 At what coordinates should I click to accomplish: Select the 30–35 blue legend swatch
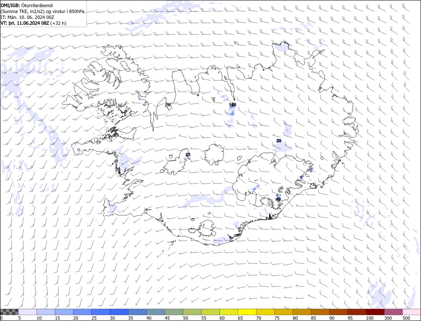pyautogui.click(x=119, y=312)
